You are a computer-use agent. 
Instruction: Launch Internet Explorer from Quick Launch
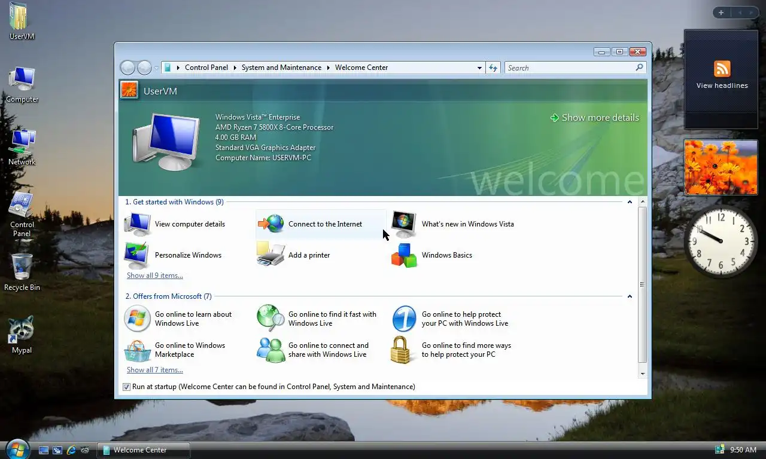click(71, 450)
